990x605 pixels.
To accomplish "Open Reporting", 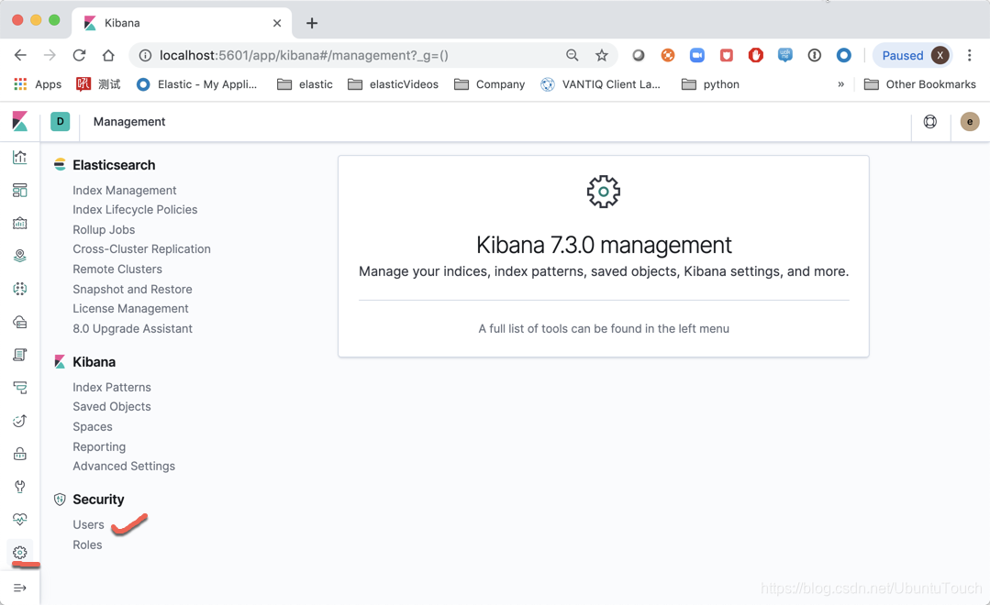I will click(99, 446).
